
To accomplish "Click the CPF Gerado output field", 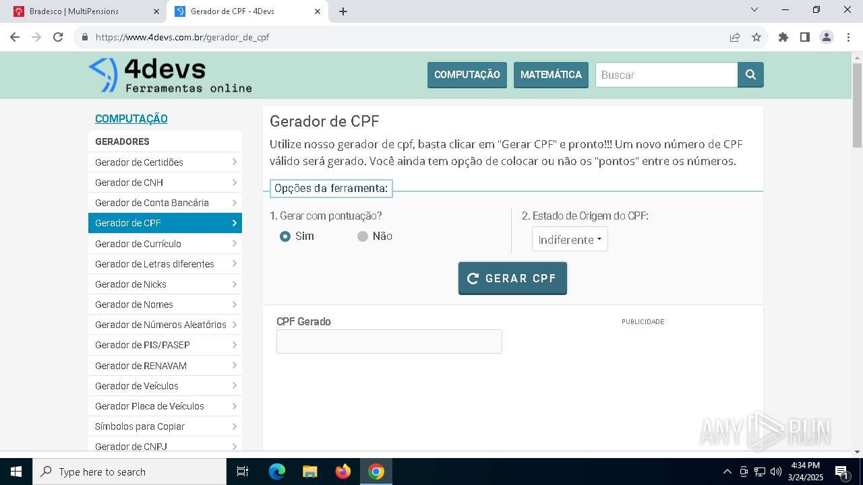I will pos(389,342).
